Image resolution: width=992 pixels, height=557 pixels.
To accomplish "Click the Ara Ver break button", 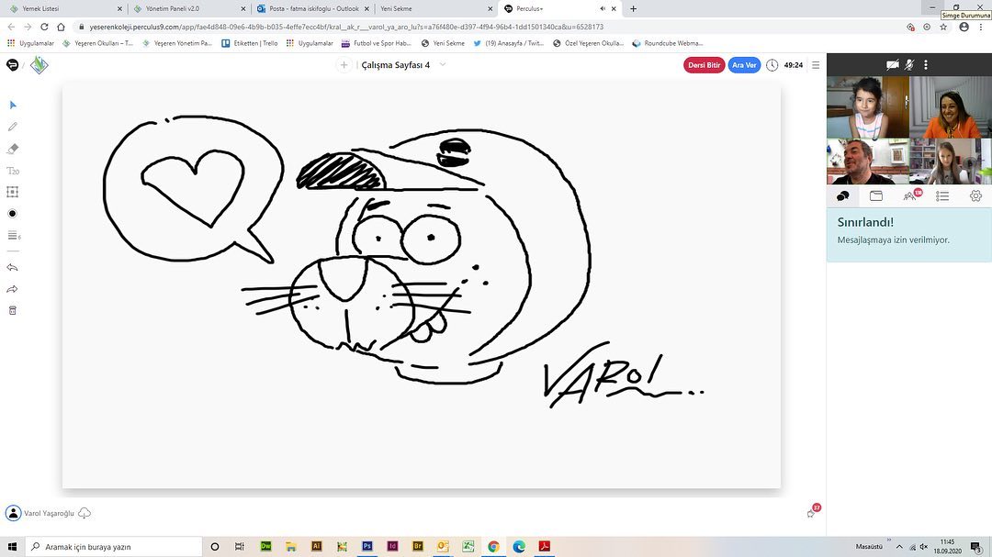I will click(x=744, y=65).
